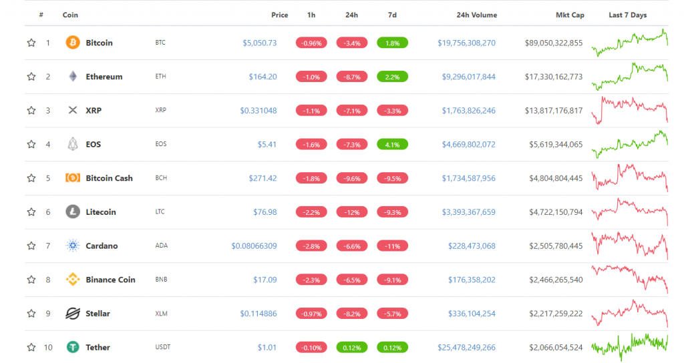Viewport: 684px width, 363px height.
Task: Open Bitcoin volume $19,756,308,270
Action: tap(466, 43)
